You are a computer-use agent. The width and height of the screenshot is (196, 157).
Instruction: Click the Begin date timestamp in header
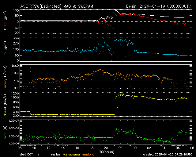(159, 6)
